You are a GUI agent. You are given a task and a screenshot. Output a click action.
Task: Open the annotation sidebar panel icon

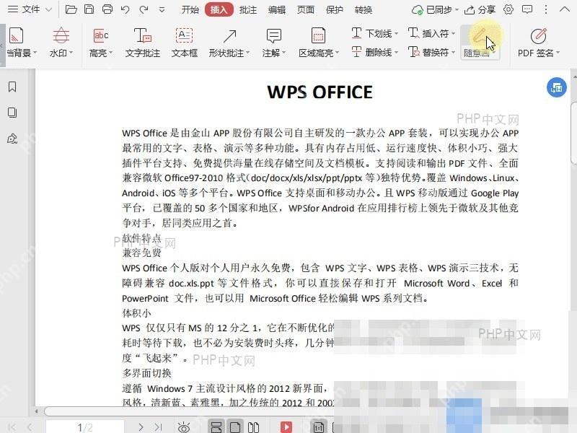point(12,139)
